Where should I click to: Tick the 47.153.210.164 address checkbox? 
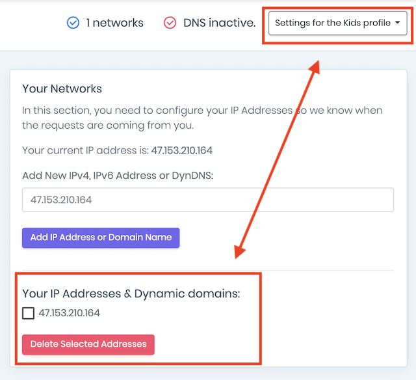[28, 313]
